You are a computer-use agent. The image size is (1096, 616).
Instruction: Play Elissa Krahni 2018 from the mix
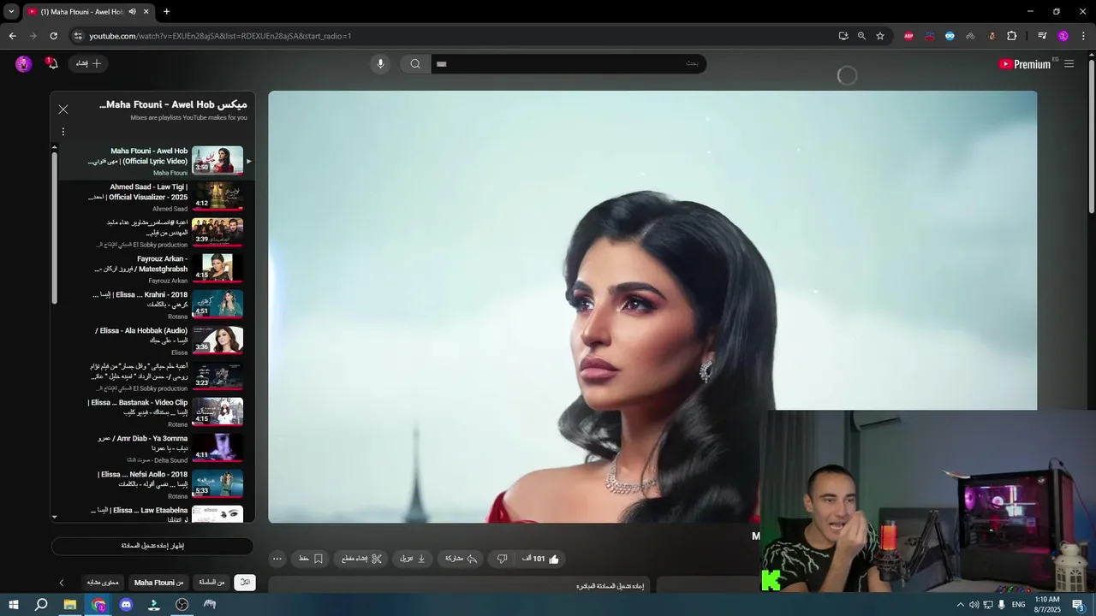(152, 305)
